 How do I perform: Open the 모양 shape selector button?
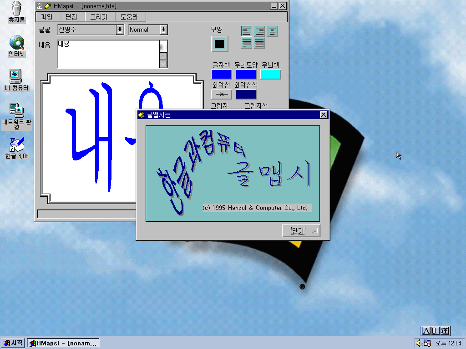(220, 44)
